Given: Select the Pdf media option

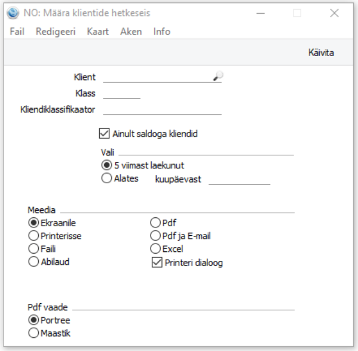Looking at the screenshot, I should pos(155,223).
